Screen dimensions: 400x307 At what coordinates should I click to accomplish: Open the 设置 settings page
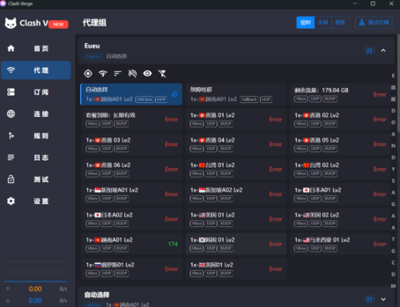pos(36,201)
